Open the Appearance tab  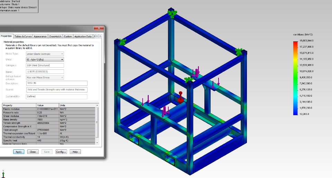click(40, 36)
